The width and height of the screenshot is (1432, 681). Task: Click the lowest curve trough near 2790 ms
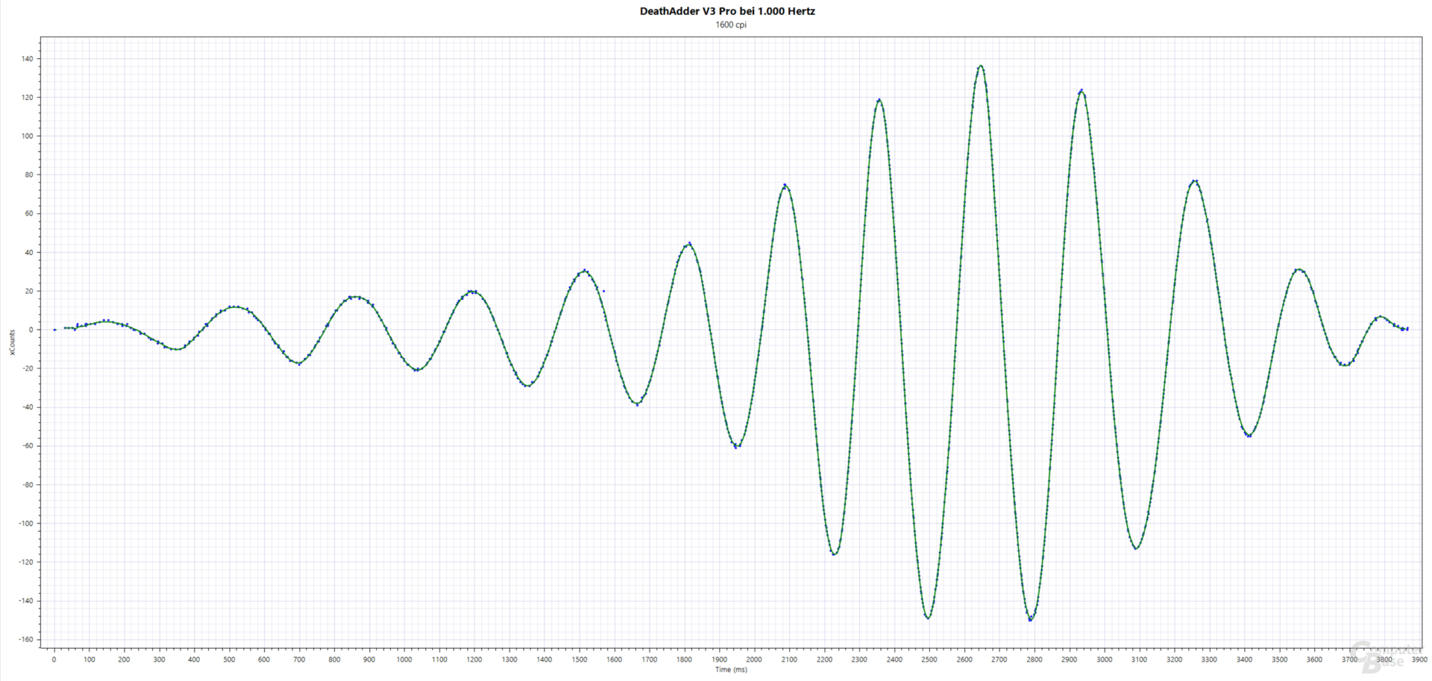[x=1031, y=619]
